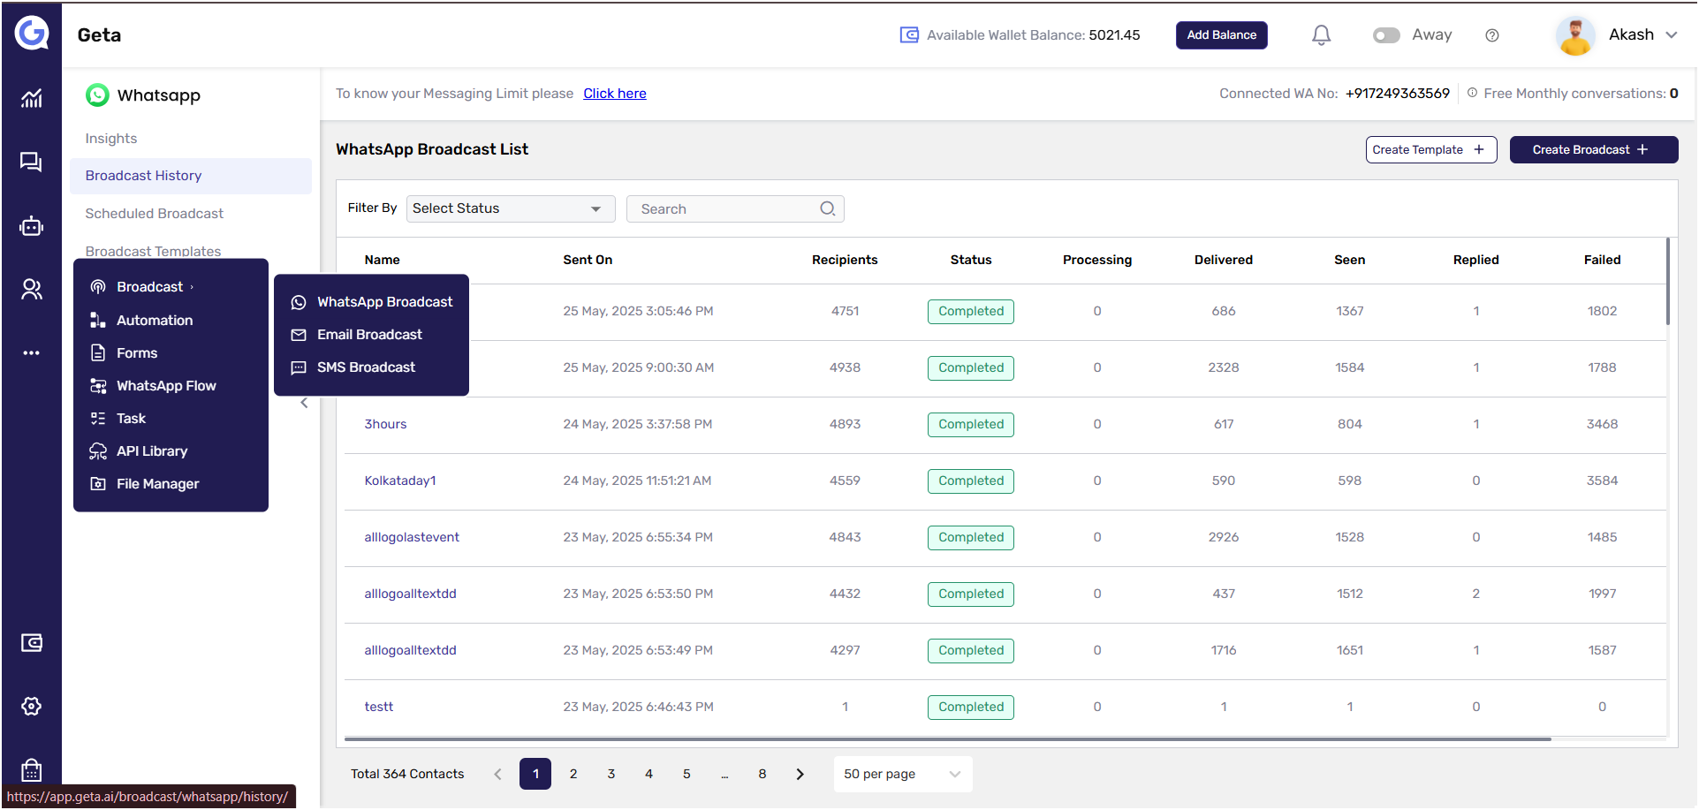
Task: Click the help question mark icon
Action: 1492,35
